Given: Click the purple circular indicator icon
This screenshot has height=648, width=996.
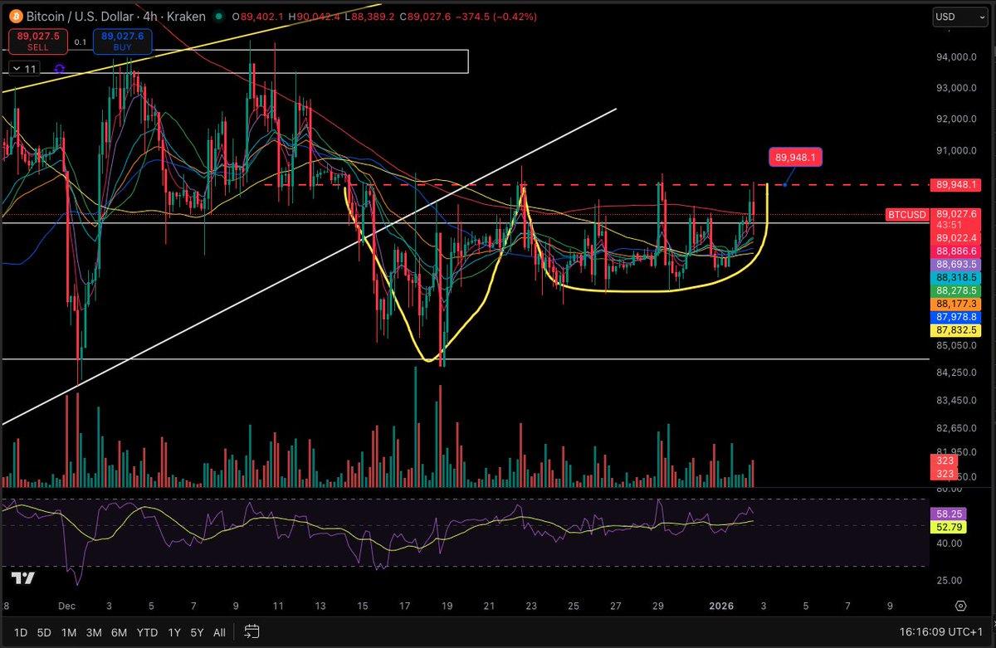Looking at the screenshot, I should pos(59,70).
